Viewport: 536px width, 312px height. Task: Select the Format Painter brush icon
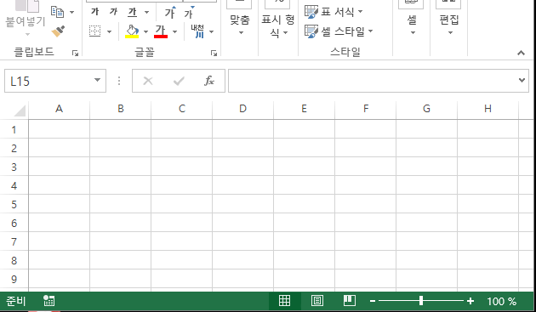(58, 31)
